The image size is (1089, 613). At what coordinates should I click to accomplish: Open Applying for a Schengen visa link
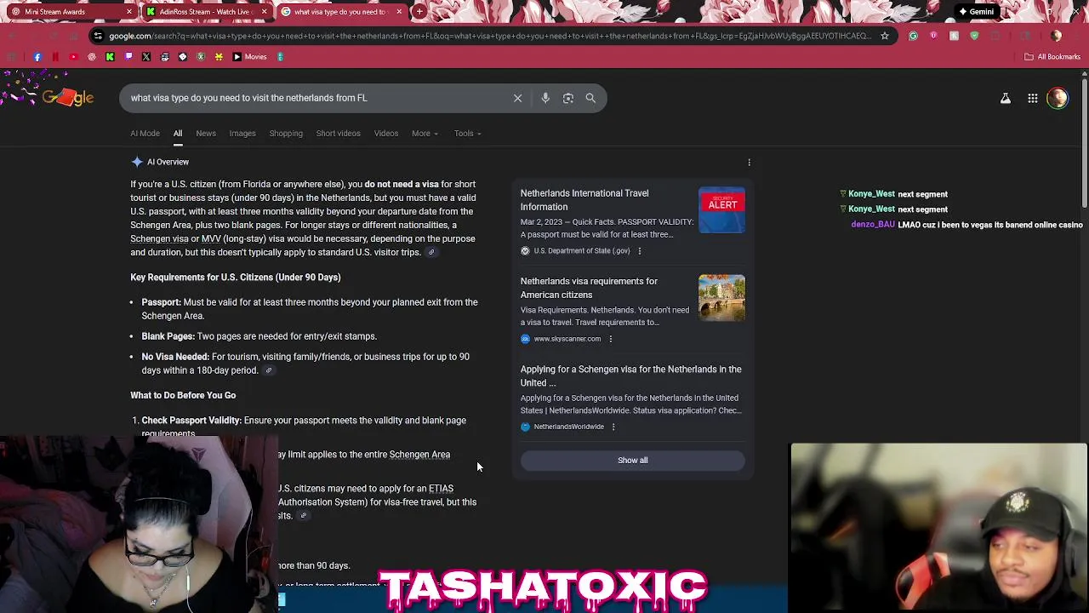point(630,376)
